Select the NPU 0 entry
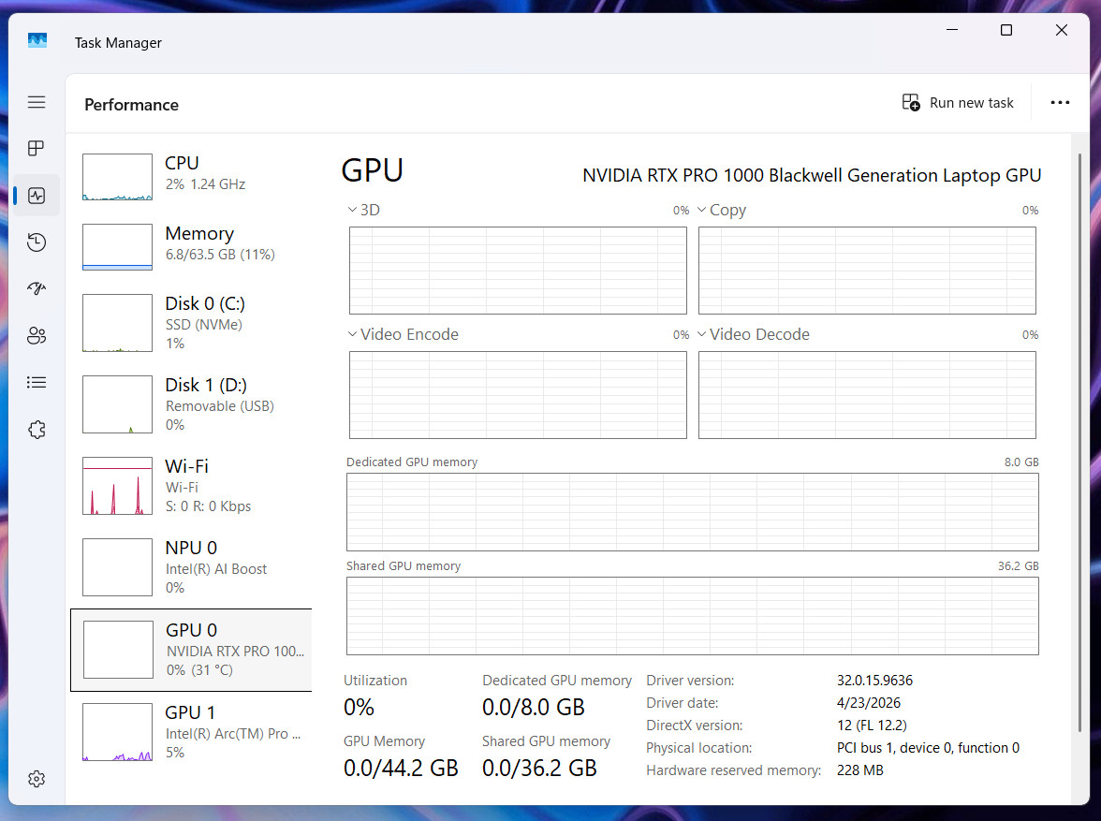 (191, 566)
